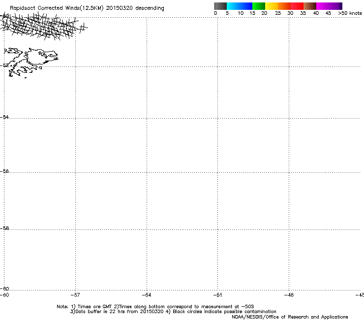Click the '10' label under the color bar

pyautogui.click(x=241, y=13)
